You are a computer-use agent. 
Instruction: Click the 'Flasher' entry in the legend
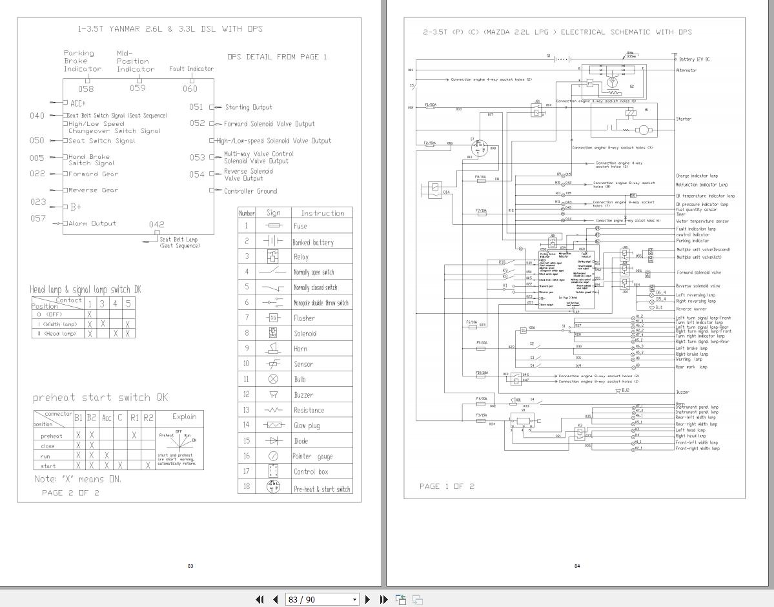[x=304, y=318]
